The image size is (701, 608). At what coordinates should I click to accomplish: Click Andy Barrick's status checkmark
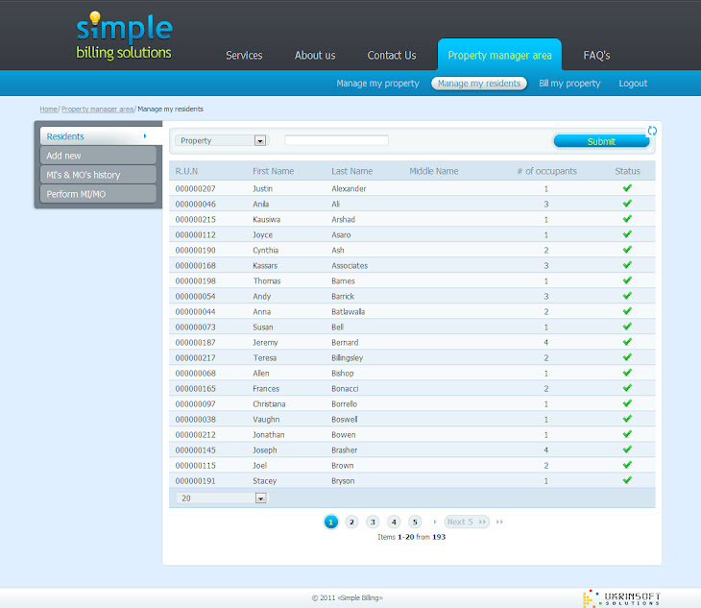pyautogui.click(x=627, y=296)
